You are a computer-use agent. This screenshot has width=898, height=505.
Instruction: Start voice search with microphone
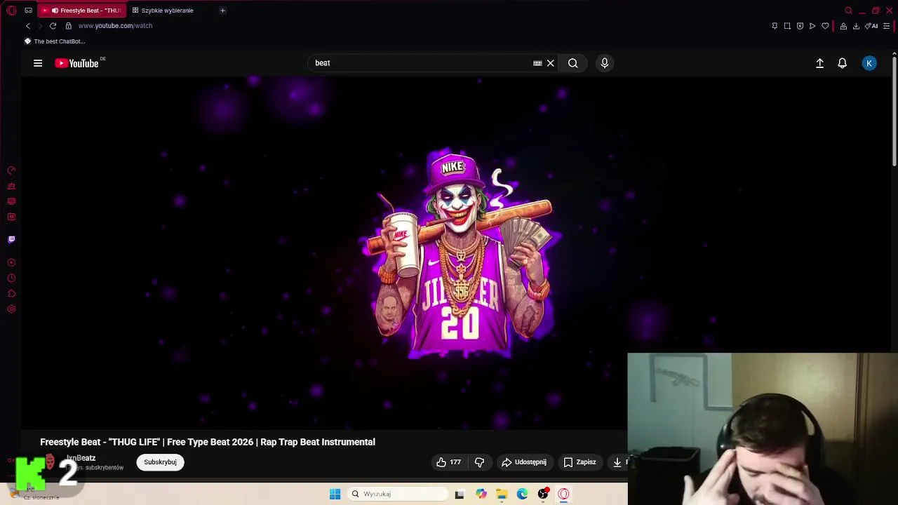(605, 63)
